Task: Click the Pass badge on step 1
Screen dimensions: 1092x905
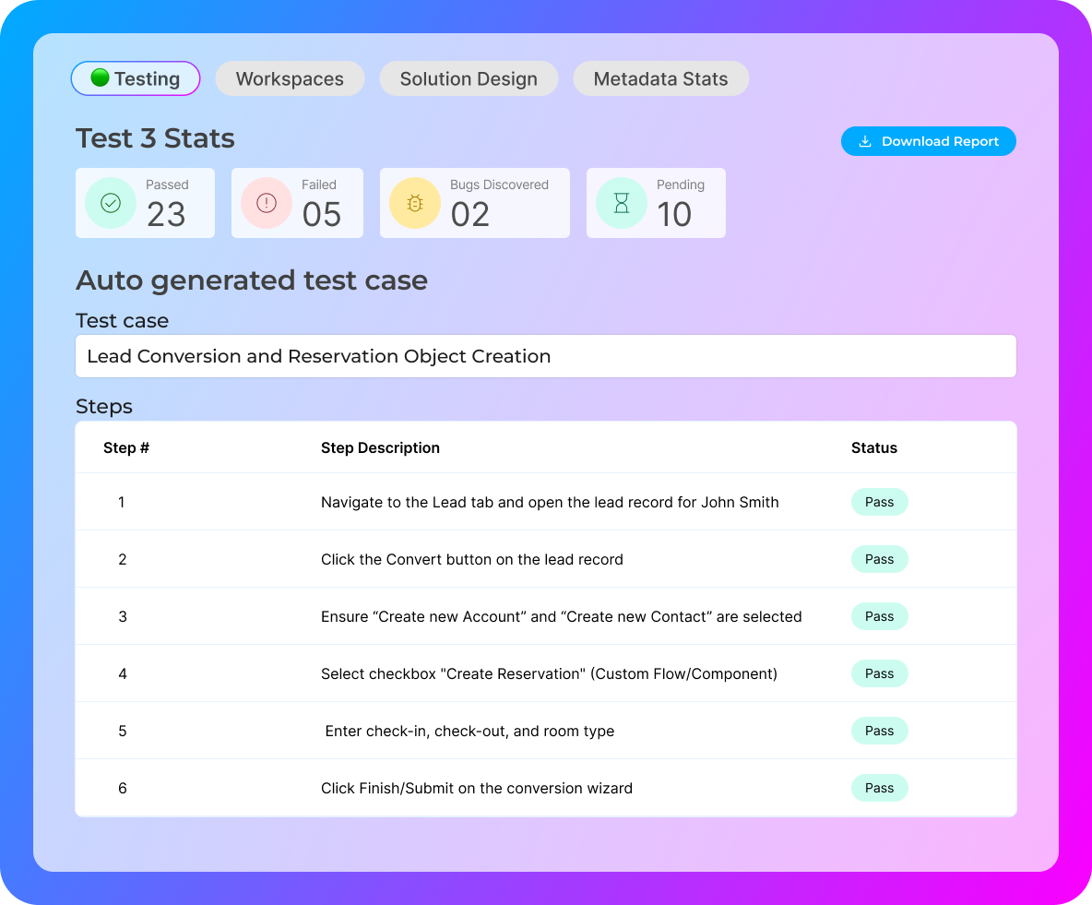Action: [x=879, y=502]
